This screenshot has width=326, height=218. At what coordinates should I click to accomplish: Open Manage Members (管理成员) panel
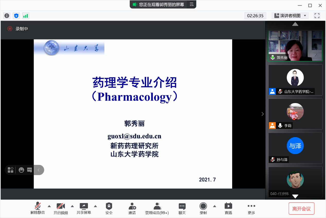coord(157,208)
